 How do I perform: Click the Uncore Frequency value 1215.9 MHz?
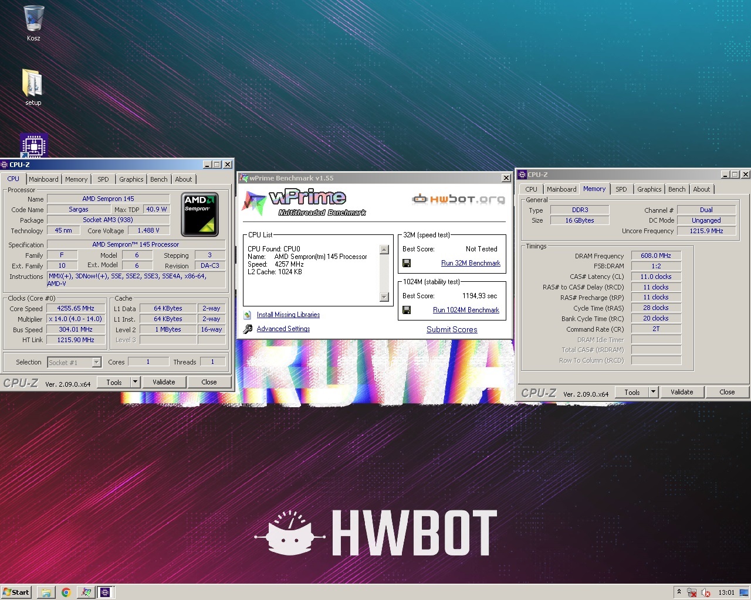pyautogui.click(x=706, y=231)
